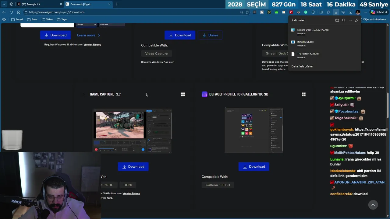Pin the İndirmeler downloads panel
This screenshot has height=219, width=390.
coord(357,20)
